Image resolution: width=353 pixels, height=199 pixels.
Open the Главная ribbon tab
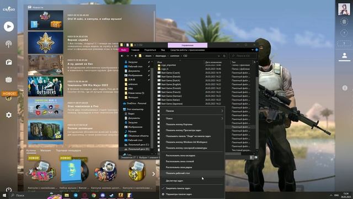click(x=135, y=50)
